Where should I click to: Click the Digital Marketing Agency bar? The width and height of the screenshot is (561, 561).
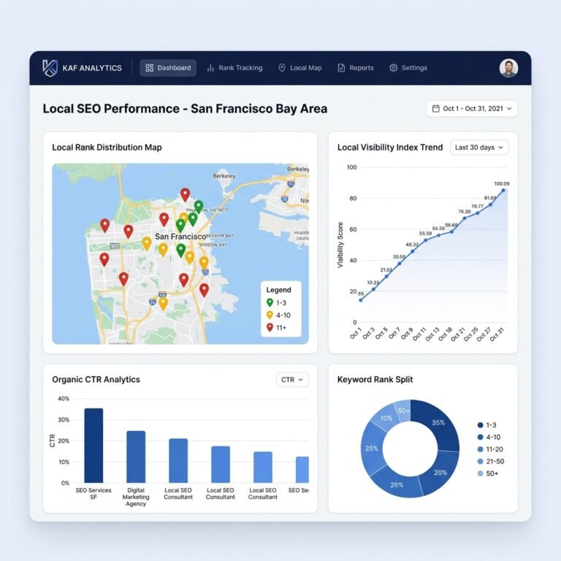tap(136, 457)
